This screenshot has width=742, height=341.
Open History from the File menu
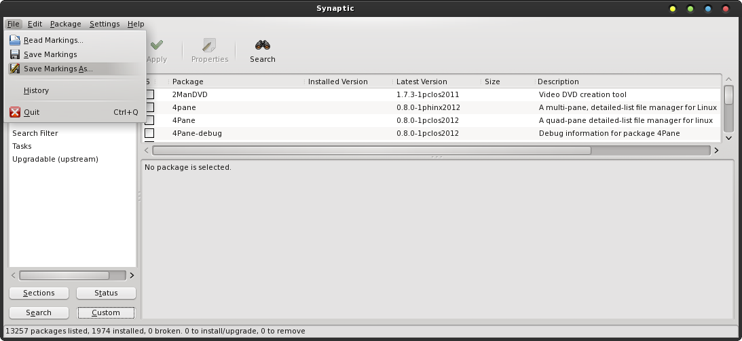pos(75,90)
